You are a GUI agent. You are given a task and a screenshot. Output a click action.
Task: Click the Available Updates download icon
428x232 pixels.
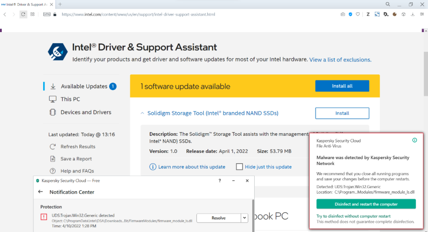tap(53, 86)
